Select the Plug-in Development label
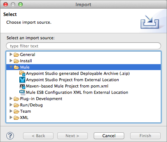The width and height of the screenshot is (167, 142). click(41, 99)
